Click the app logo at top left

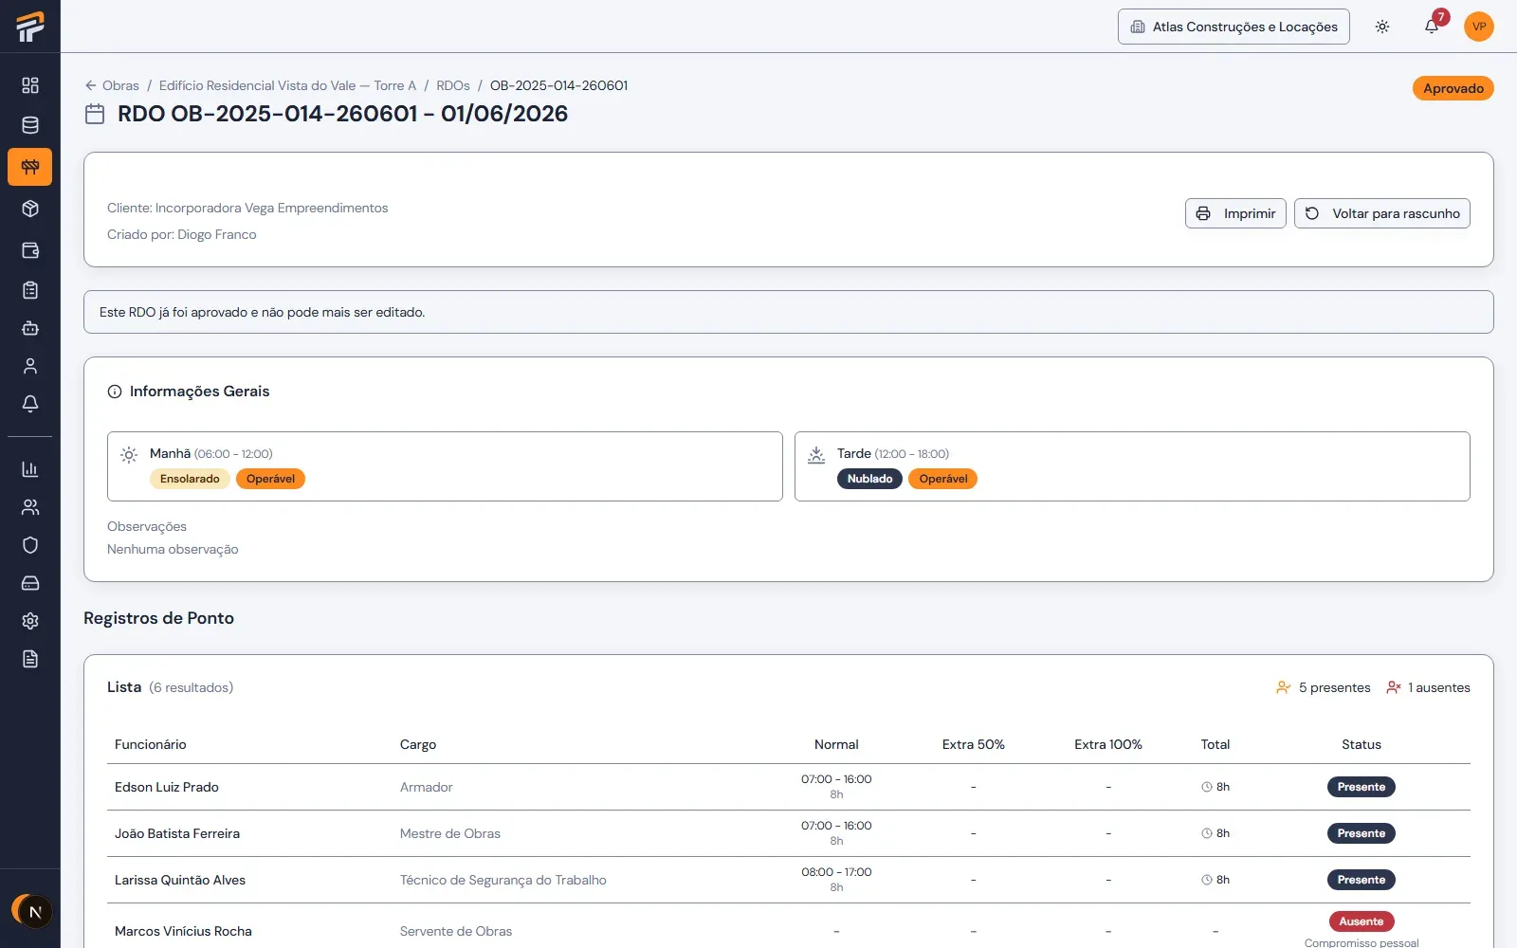click(30, 27)
